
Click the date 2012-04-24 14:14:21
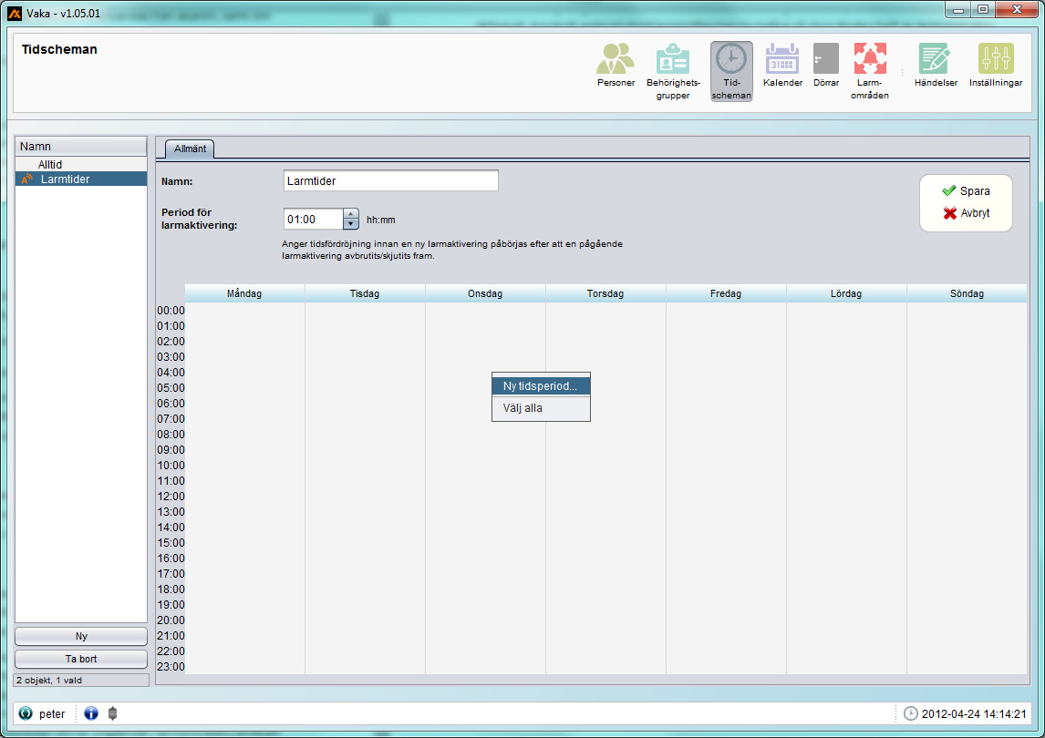click(974, 714)
